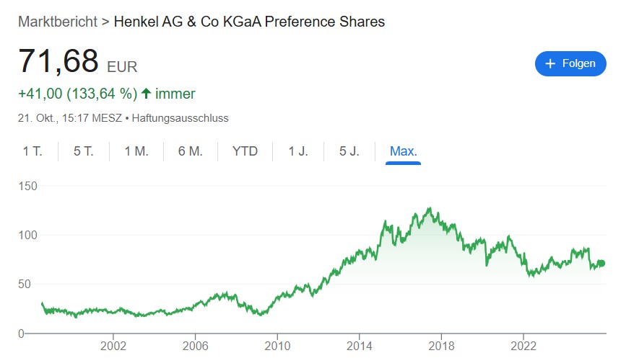The width and height of the screenshot is (639, 358).
Task: Click the green upward arrow icon
Action: point(147,94)
